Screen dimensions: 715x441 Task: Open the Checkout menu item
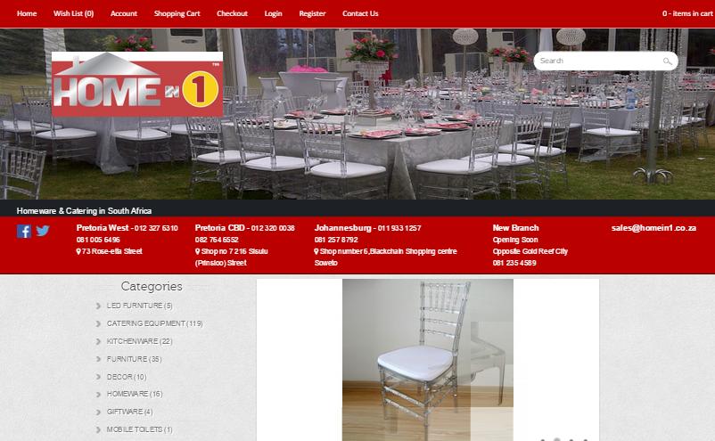coord(232,13)
